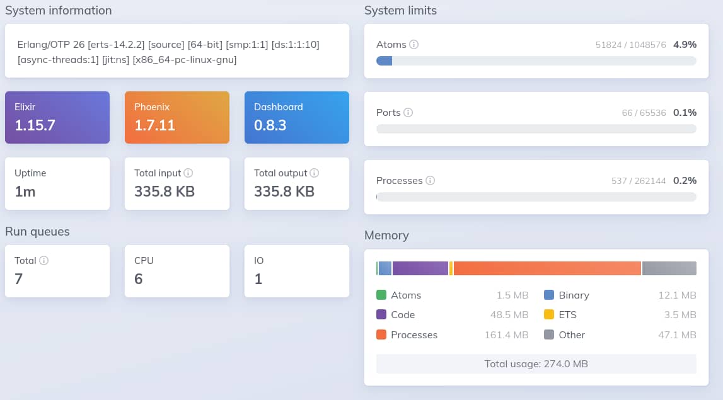Click the blue Binary memory legend swatch
This screenshot has width=723, height=400.
pos(549,295)
